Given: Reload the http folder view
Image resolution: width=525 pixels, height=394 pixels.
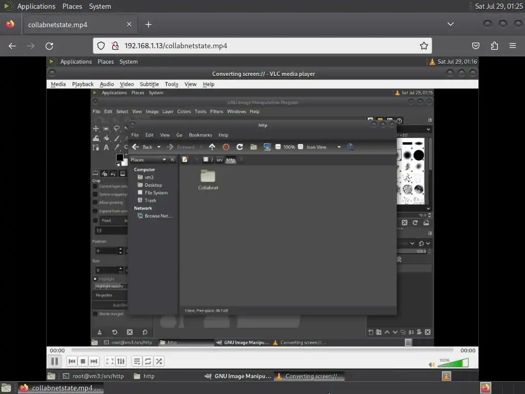Looking at the screenshot, I should pyautogui.click(x=239, y=147).
